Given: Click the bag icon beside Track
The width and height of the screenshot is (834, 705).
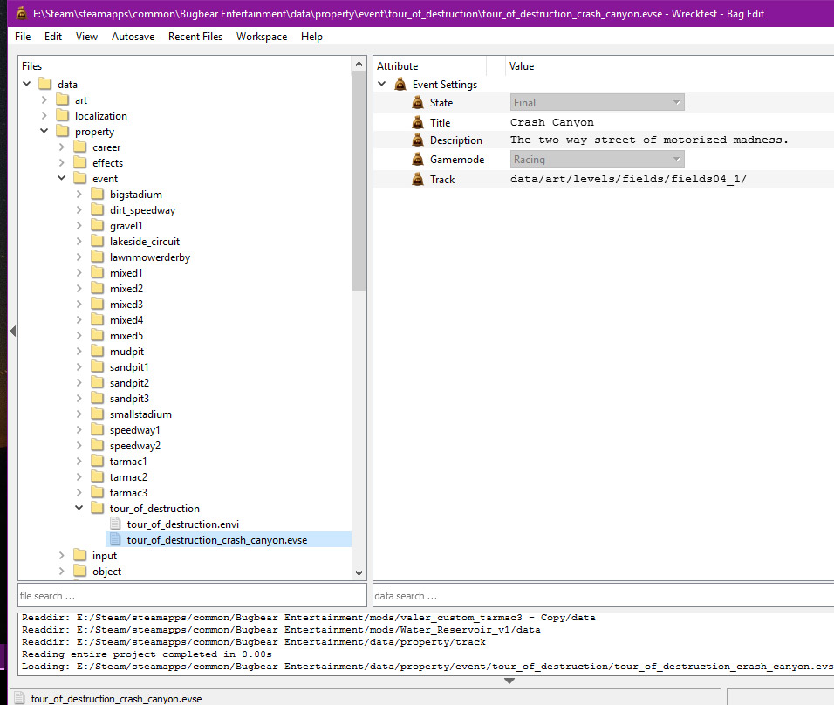Looking at the screenshot, I should (418, 180).
